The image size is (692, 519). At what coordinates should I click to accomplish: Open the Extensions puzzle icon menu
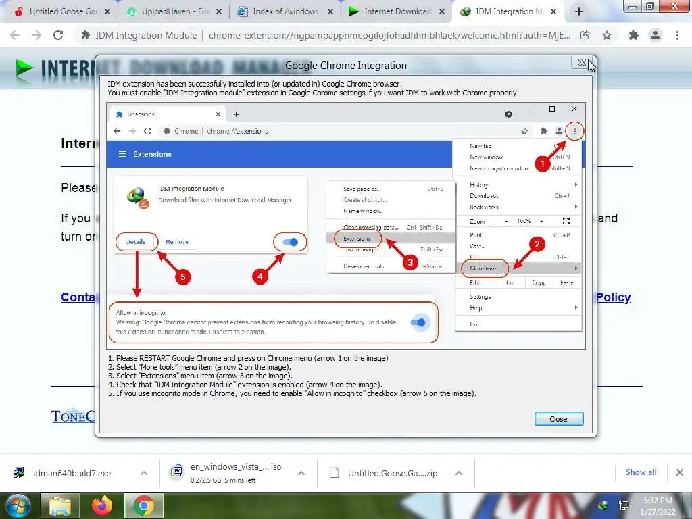pyautogui.click(x=634, y=35)
